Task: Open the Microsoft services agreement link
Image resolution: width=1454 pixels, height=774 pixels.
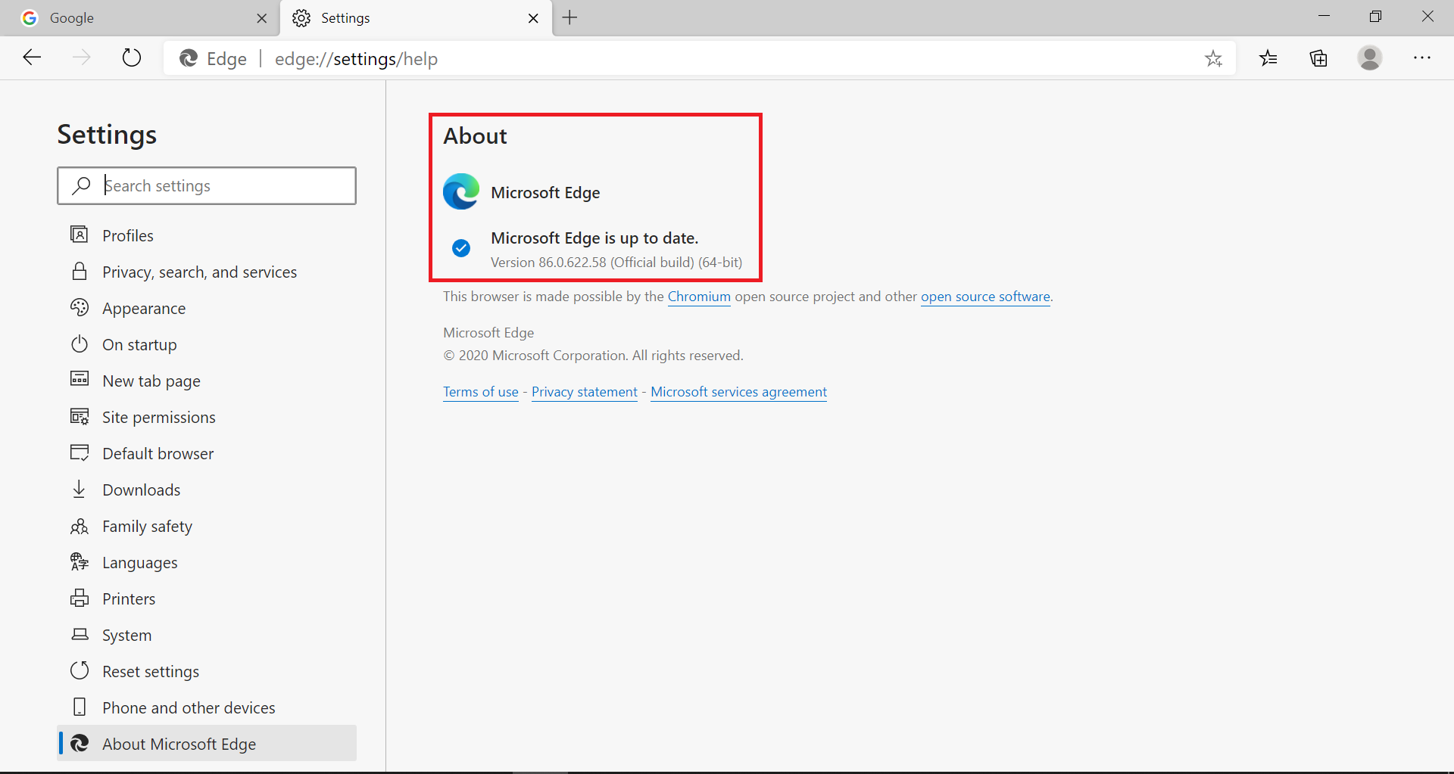Action: click(738, 392)
